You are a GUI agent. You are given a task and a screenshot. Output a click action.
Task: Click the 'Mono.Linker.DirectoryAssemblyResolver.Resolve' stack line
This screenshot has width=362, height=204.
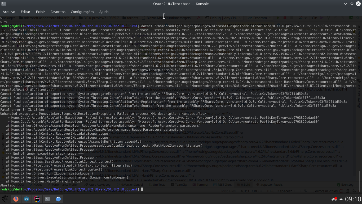(x=103, y=126)
